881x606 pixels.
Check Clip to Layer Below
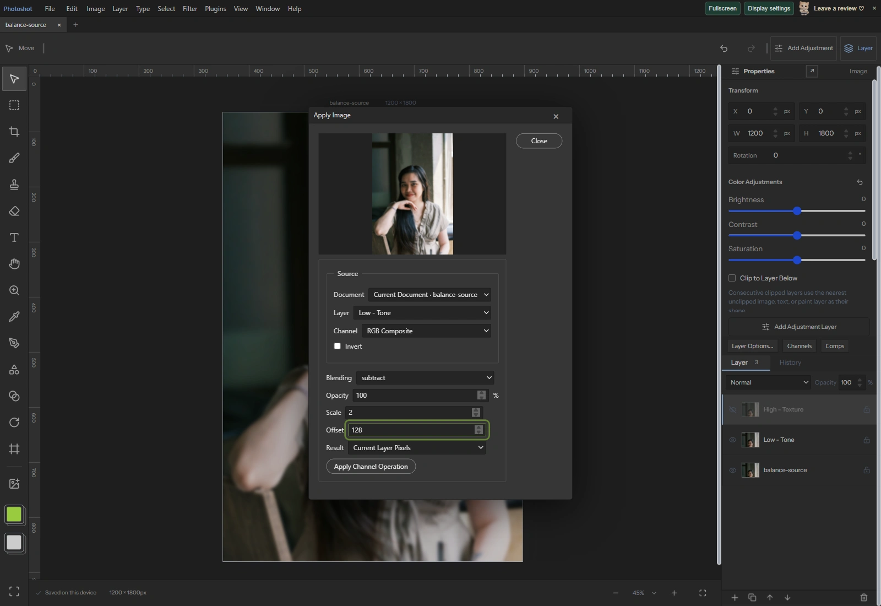pyautogui.click(x=732, y=278)
